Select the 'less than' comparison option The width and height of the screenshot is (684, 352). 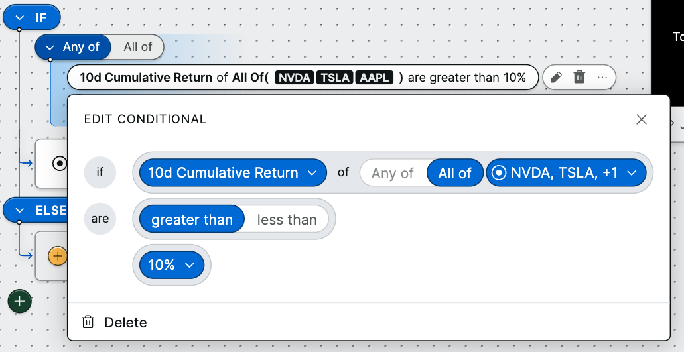tap(287, 220)
